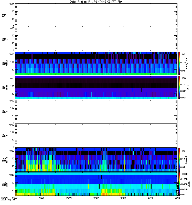This screenshot has height=205, width=192.
Task: Click inside the empty thb fff 2 panel
Action: [x=96, y=39]
